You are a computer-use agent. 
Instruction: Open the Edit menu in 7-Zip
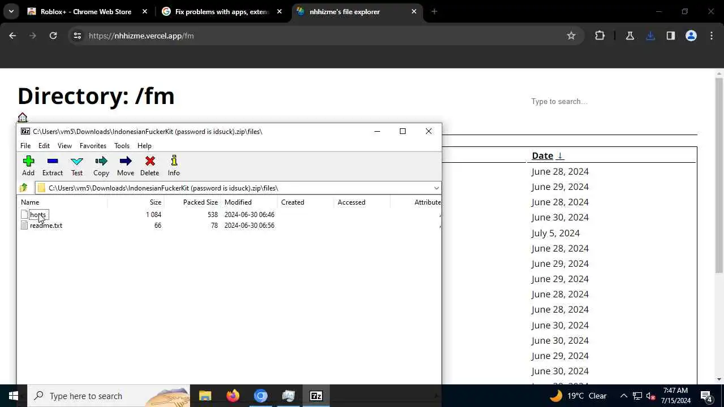click(x=44, y=146)
